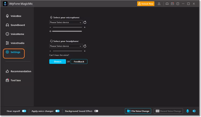Refresh the headphone device list
The image size is (201, 117).
coord(85,46)
